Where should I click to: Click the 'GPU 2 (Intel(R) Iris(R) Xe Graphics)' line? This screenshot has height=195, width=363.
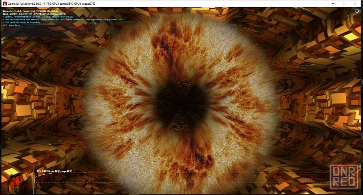[21, 22]
